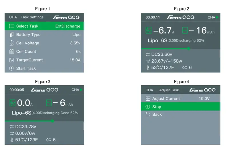Click the Cell Voltage icon
Screen dimensions: 227x151
pyautogui.click(x=12, y=43)
